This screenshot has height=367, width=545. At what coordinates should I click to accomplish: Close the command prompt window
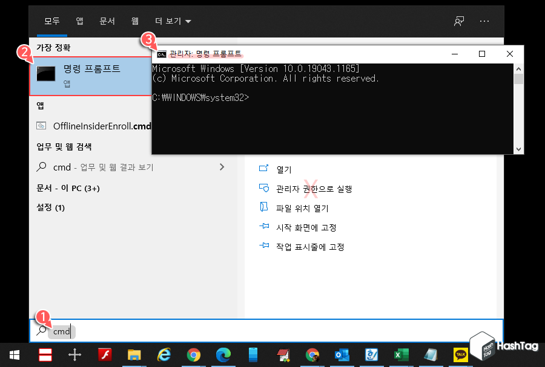pyautogui.click(x=509, y=54)
